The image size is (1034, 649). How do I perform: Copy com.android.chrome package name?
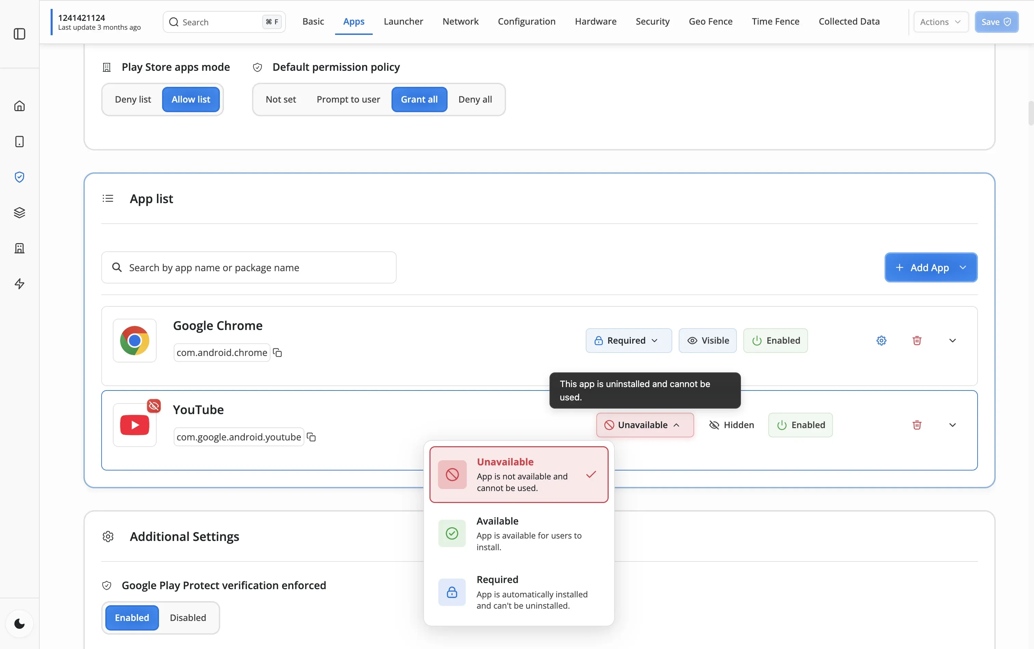(278, 353)
